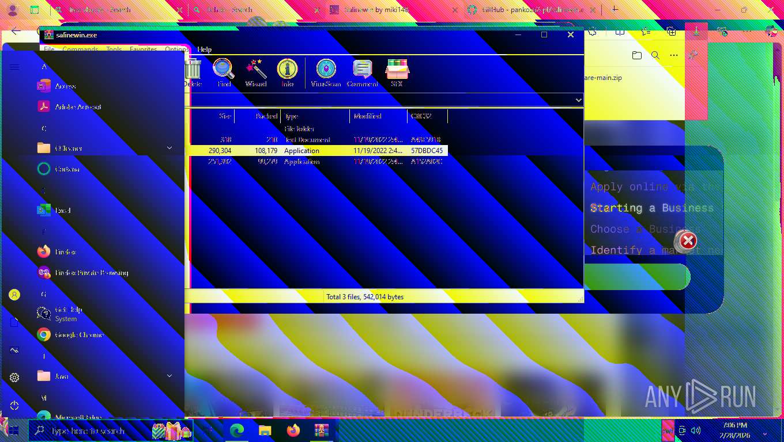Pin the Edge downloads panel
This screenshot has width=784, height=442.
(x=693, y=55)
